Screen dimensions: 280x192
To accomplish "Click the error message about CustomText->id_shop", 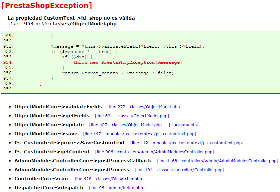I will 71,18.
